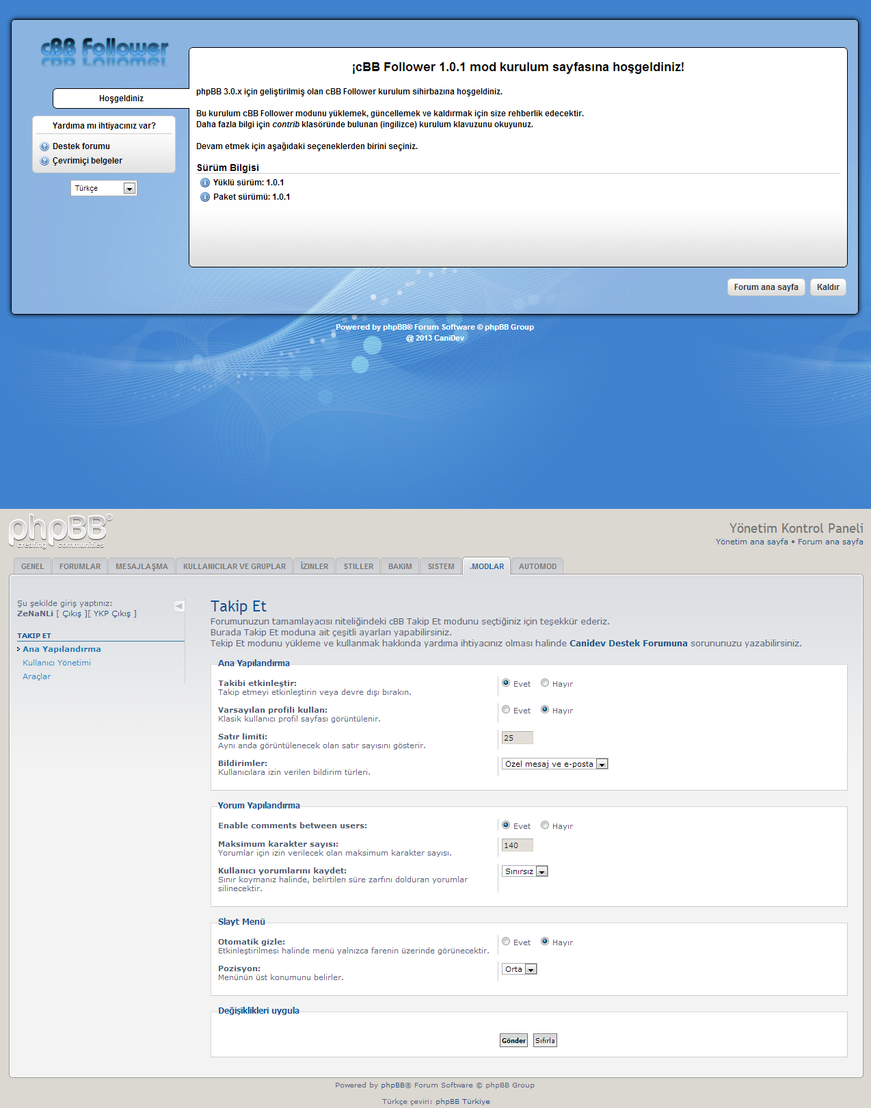Click the Gönder submit button

(513, 1040)
